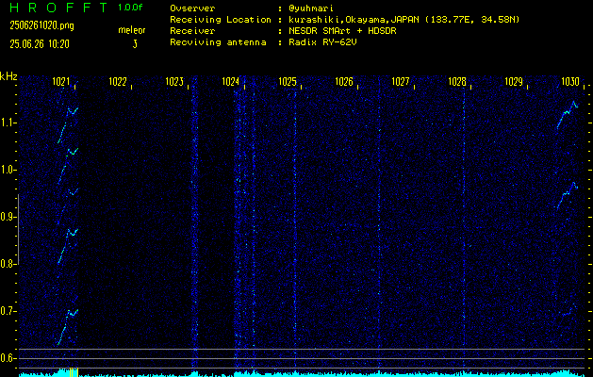Click the 0.8 frequency axis label
The width and height of the screenshot is (593, 377).
(x=8, y=264)
